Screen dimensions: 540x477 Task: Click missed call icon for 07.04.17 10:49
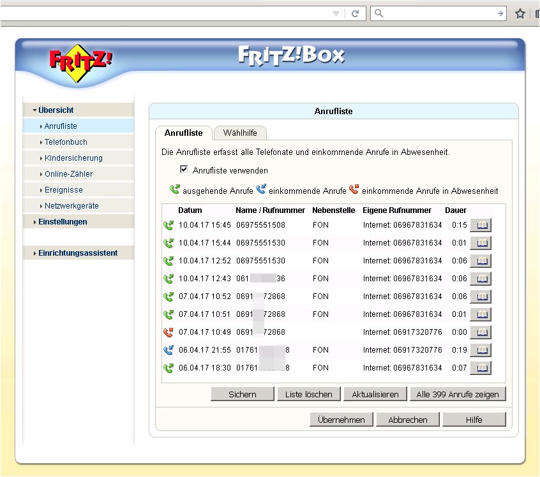[169, 333]
